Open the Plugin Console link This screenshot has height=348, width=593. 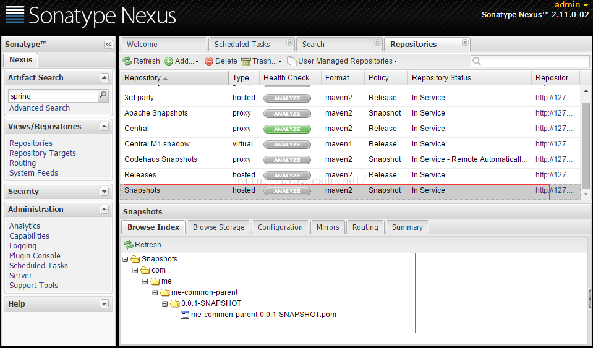pyautogui.click(x=35, y=255)
